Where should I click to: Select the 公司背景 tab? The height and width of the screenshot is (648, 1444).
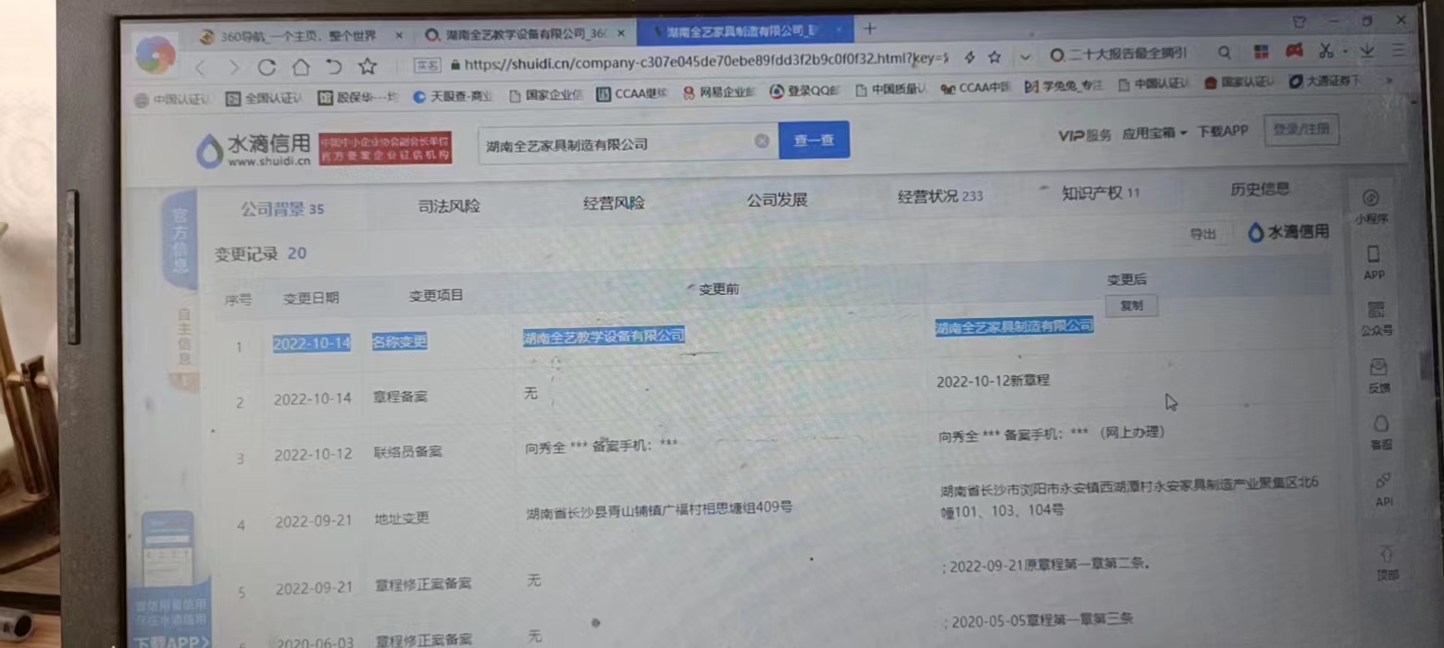click(282, 209)
